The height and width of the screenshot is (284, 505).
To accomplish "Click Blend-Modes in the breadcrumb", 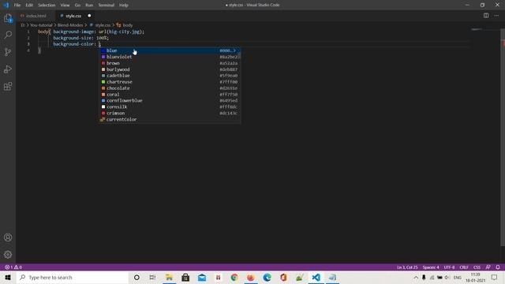I will pos(70,25).
